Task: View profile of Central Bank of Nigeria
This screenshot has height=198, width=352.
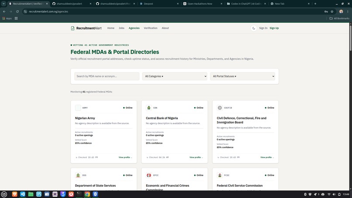Action: [x=196, y=157]
